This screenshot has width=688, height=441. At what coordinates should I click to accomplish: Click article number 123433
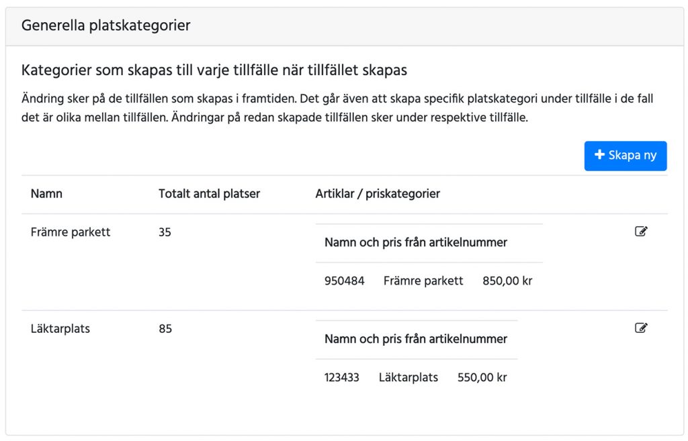pyautogui.click(x=341, y=377)
